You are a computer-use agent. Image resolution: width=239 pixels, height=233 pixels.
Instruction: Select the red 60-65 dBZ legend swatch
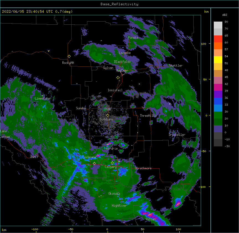click(x=218, y=39)
